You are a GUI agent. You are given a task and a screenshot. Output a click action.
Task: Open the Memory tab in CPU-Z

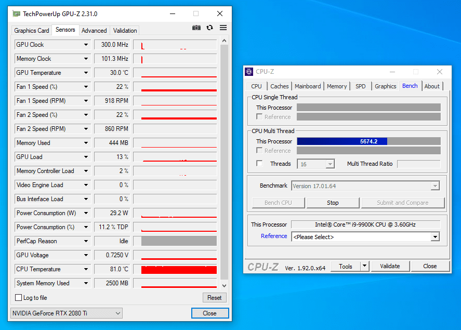[337, 86]
